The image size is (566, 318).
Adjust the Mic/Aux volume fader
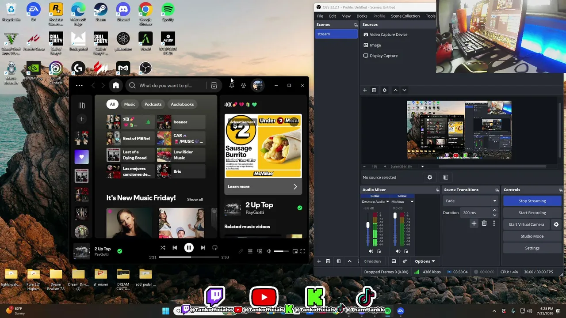pos(395,216)
